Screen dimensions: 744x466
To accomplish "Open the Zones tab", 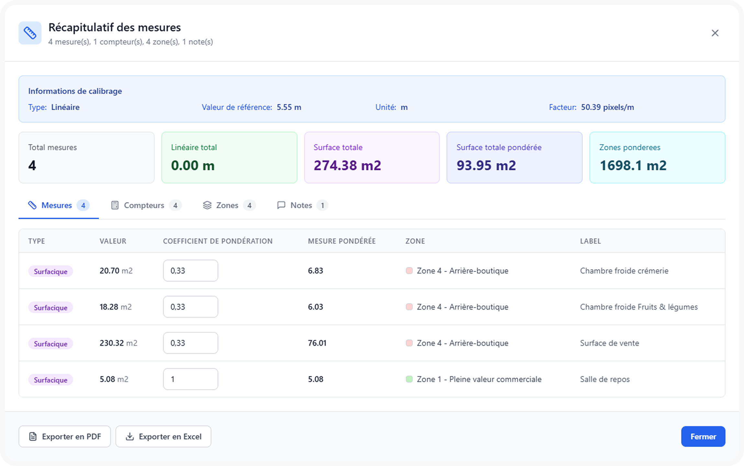I will click(229, 205).
